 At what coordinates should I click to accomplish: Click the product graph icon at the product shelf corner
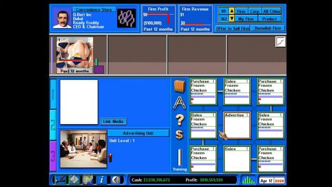click(280, 42)
